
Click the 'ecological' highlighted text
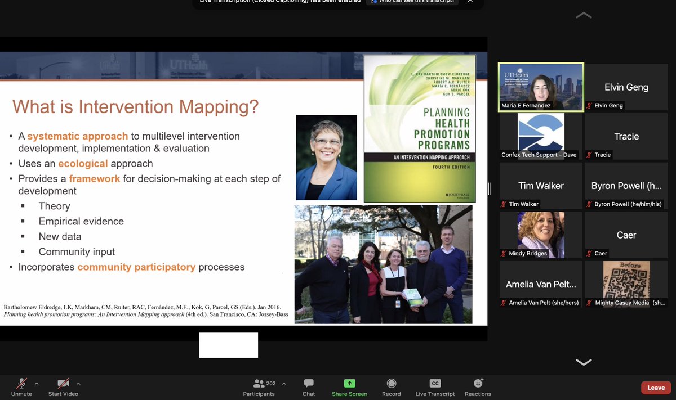[x=83, y=164]
